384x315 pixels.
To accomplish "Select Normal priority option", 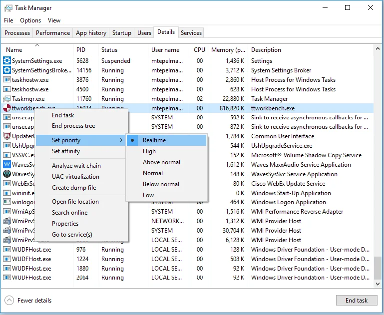I will click(166, 173).
